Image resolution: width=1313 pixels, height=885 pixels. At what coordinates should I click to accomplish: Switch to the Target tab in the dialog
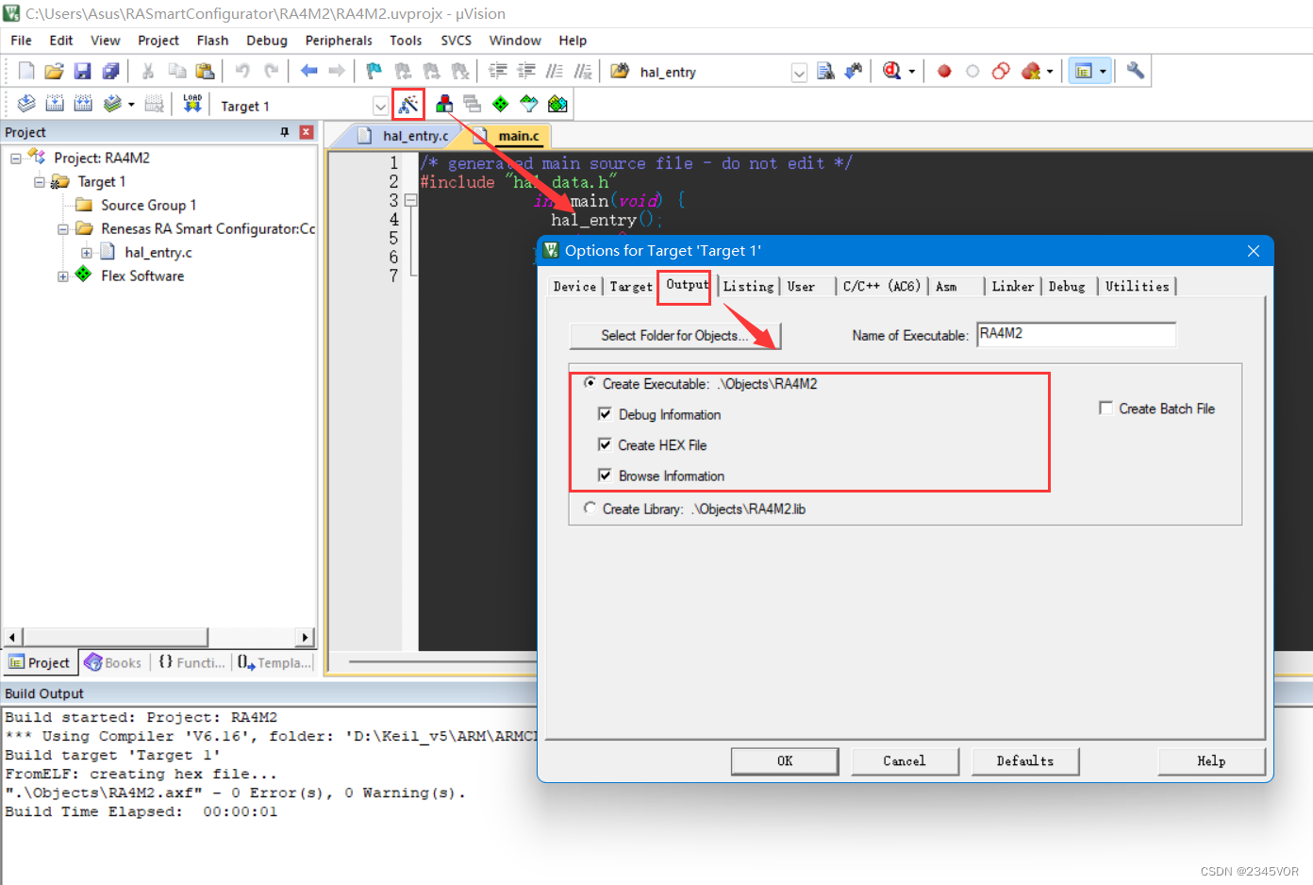point(631,287)
